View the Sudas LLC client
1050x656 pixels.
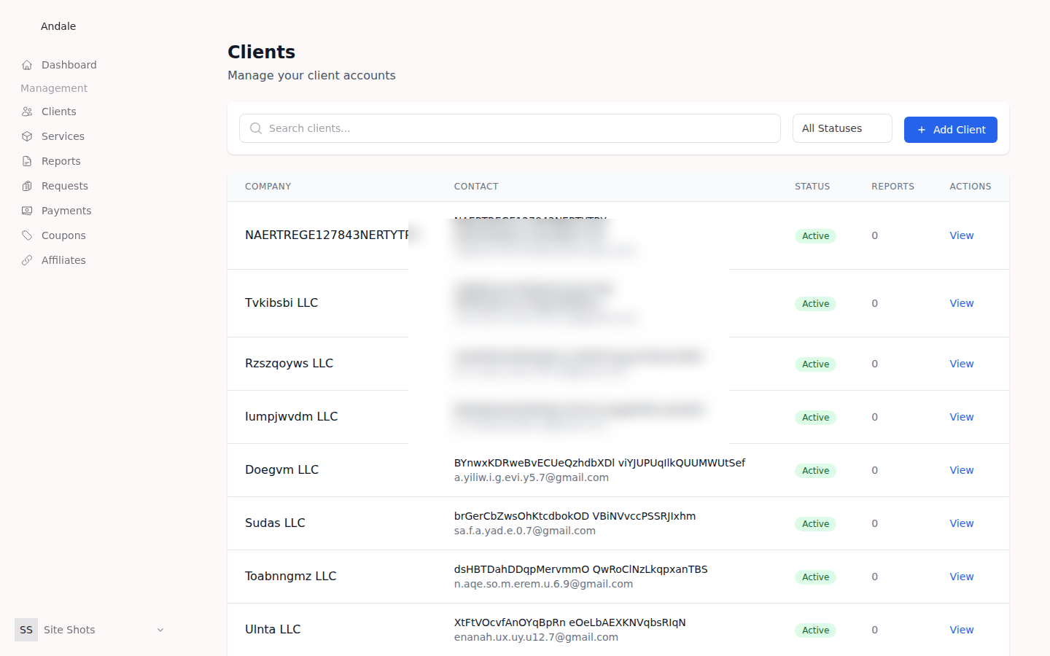[x=961, y=523]
